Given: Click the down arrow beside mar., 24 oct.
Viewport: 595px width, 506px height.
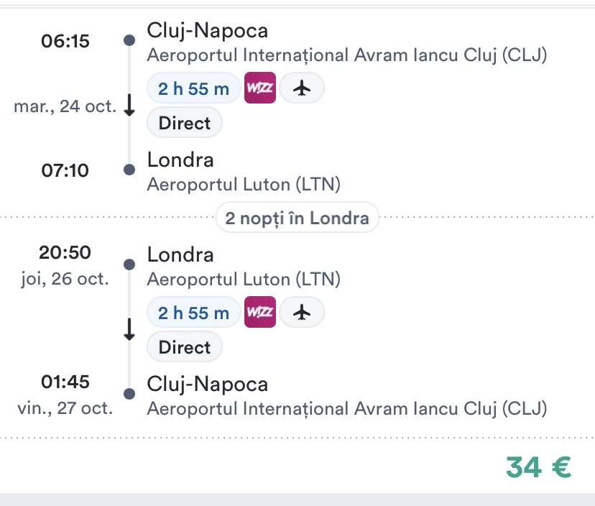Looking at the screenshot, I should pos(129,106).
